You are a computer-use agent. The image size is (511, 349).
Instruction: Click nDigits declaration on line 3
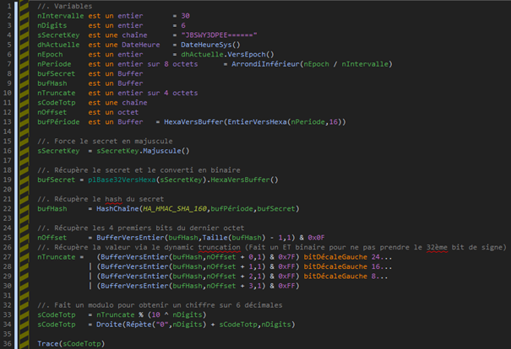coord(52,25)
